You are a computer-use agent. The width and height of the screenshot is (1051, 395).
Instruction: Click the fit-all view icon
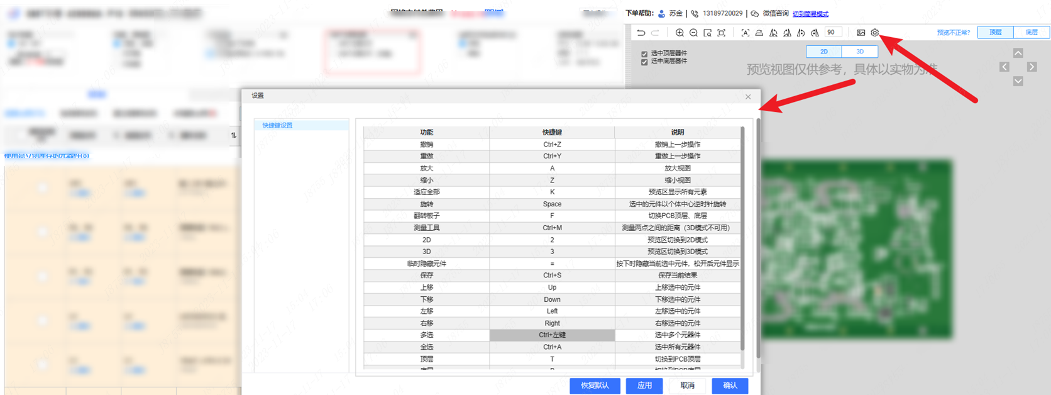click(x=721, y=33)
